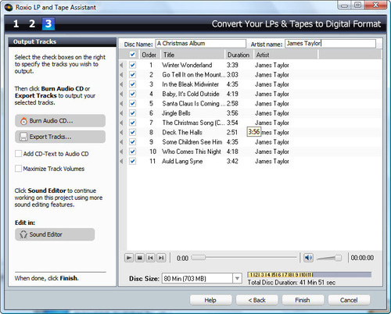The width and height of the screenshot is (391, 314).
Task: Click speaker icon beside Deck The Halls
Action: [122, 132]
